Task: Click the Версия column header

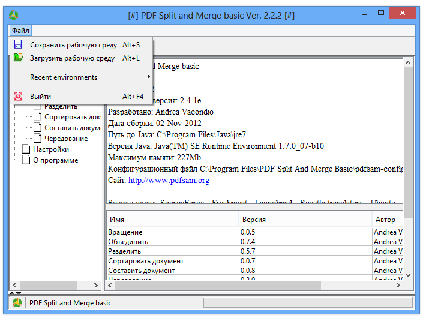Action: click(305, 220)
